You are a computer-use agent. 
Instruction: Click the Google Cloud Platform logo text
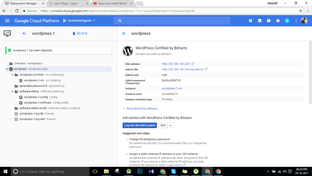[x=37, y=20]
